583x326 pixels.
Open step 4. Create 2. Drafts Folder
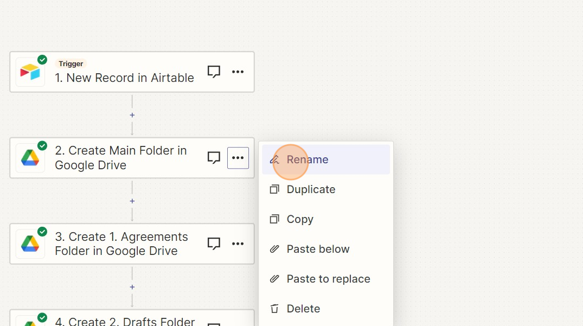point(132,318)
